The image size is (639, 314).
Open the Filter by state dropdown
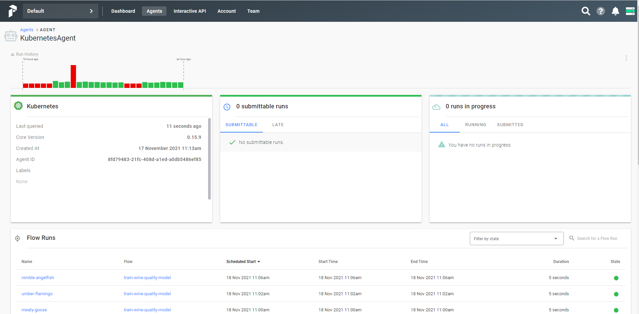[517, 239]
